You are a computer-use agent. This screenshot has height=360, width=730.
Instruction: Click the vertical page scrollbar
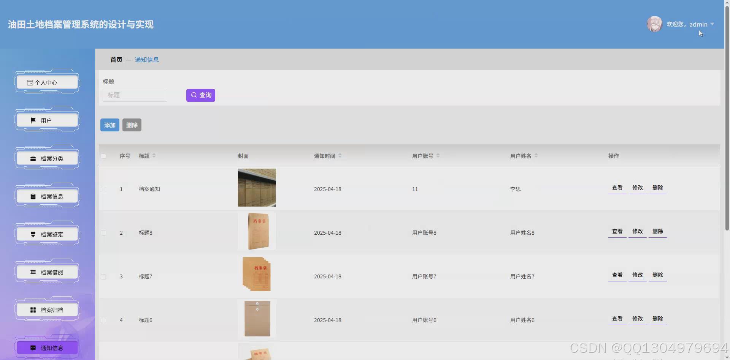[727, 152]
